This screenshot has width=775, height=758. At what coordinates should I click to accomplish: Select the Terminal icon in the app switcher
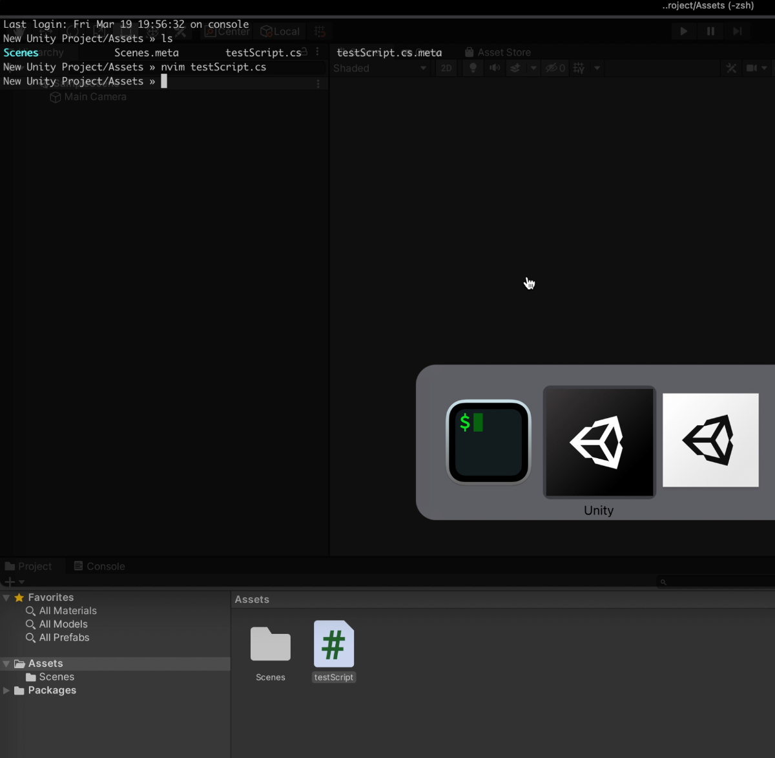488,442
